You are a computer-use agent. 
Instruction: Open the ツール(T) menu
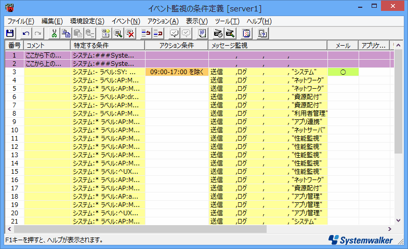pos(227,21)
